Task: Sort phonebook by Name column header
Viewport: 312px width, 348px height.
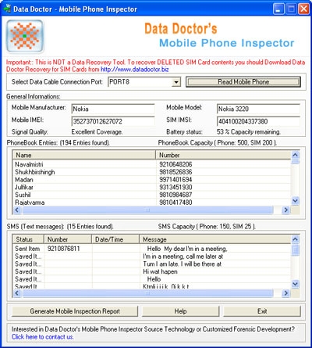Action: coord(84,155)
